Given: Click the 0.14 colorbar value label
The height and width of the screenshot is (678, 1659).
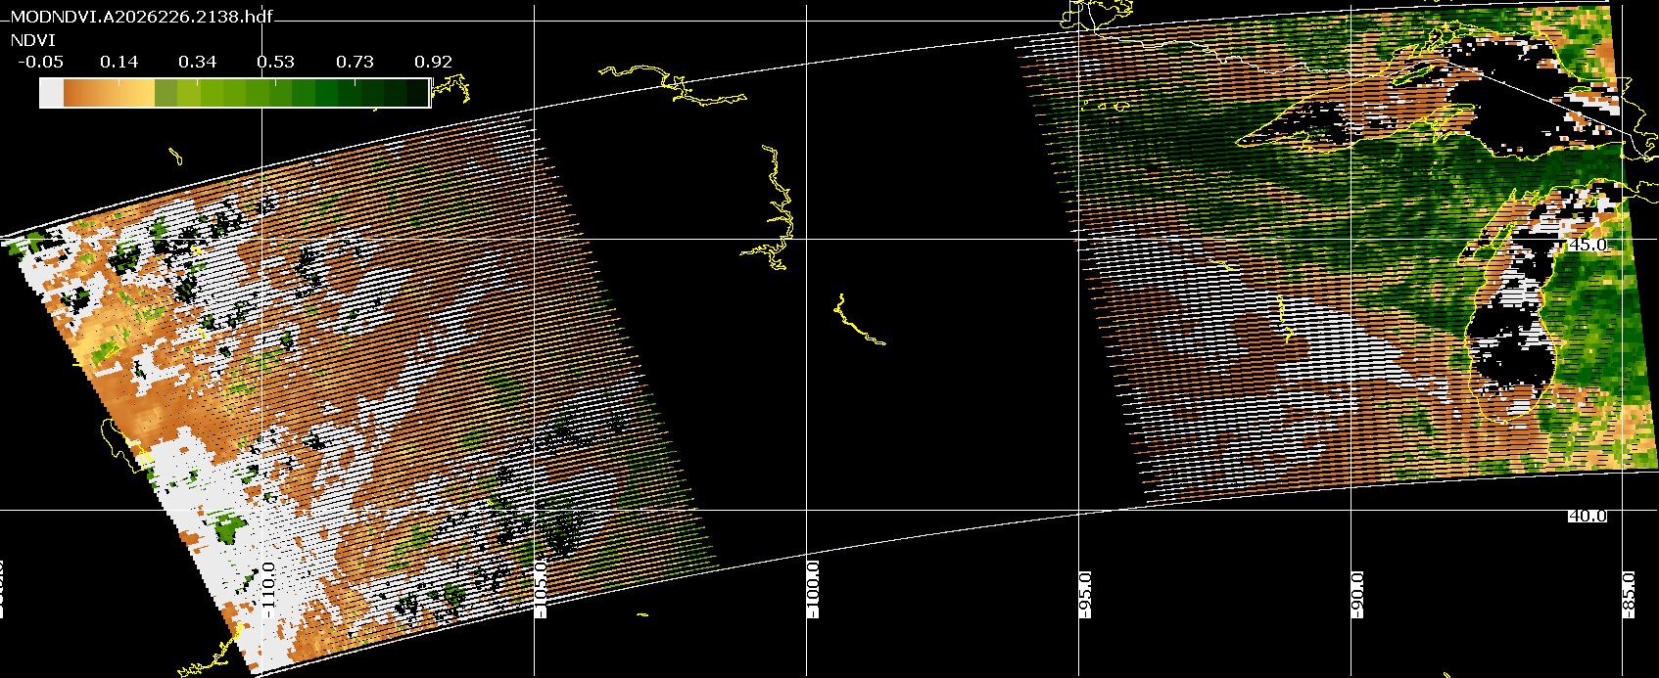Looking at the screenshot, I should [x=118, y=62].
